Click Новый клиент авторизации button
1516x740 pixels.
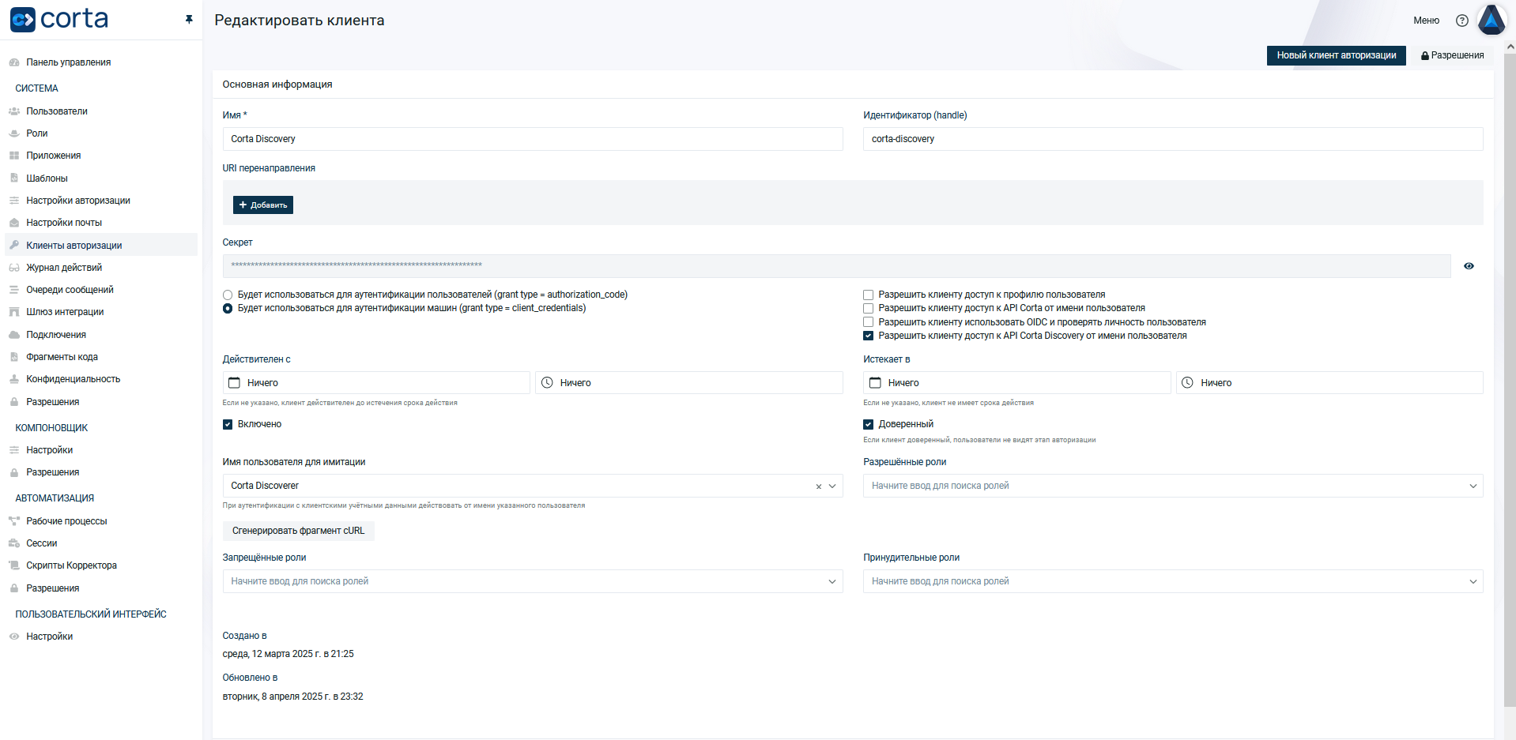coord(1337,55)
